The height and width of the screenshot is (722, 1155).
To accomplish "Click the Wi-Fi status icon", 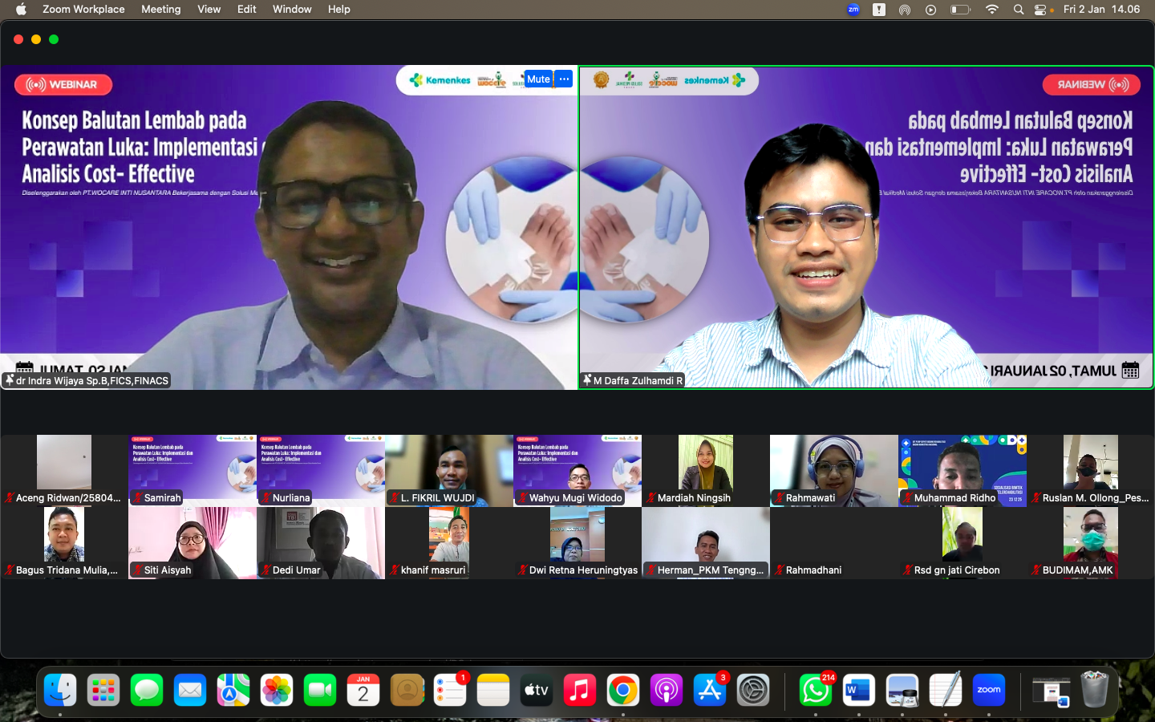I will pyautogui.click(x=992, y=10).
